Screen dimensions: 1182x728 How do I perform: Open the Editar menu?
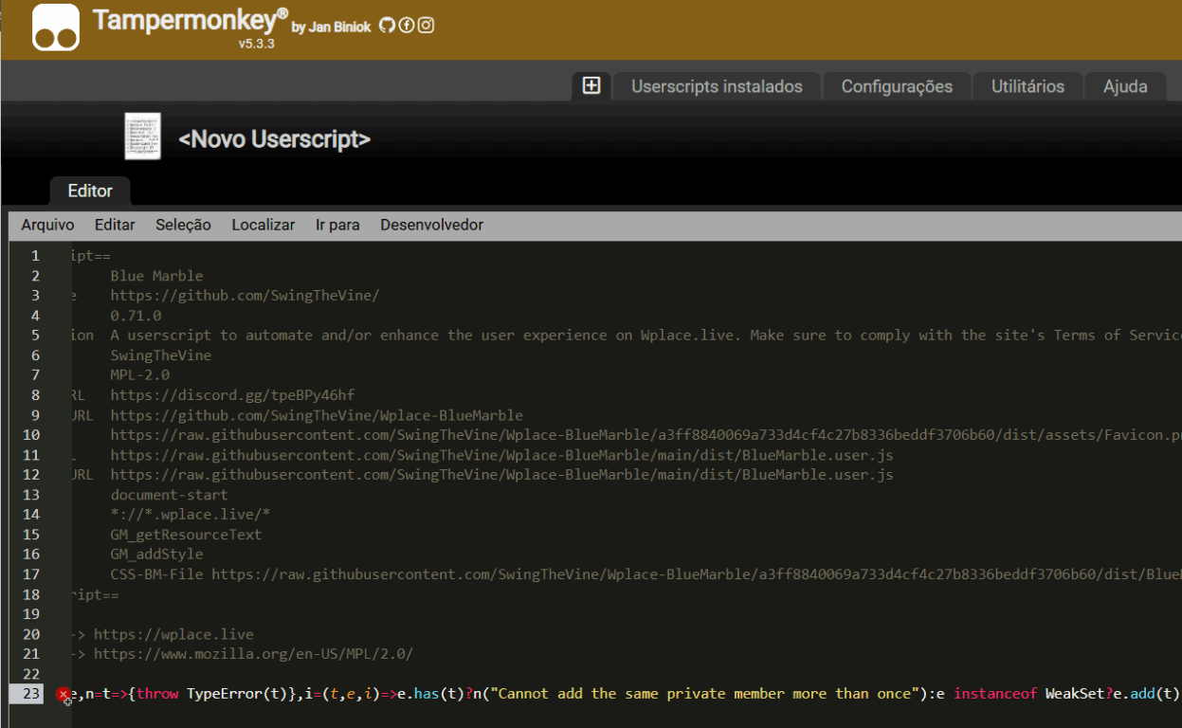[x=115, y=225]
